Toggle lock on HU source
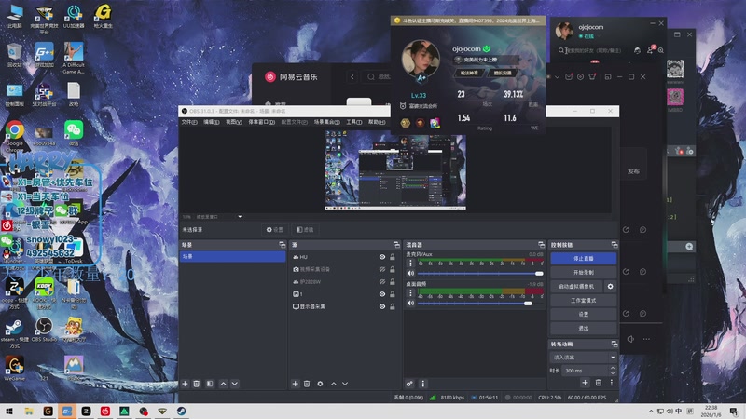Viewport: 746px width, 419px height. click(393, 257)
